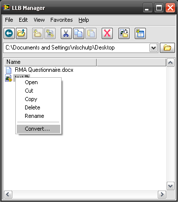Click the LabVIEW title bar icon

point(6,7)
